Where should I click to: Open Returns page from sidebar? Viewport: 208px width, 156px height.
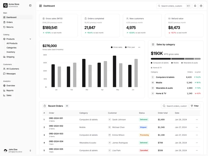[17, 27]
